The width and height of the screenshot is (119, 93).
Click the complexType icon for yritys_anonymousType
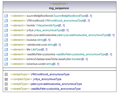click(6, 79)
